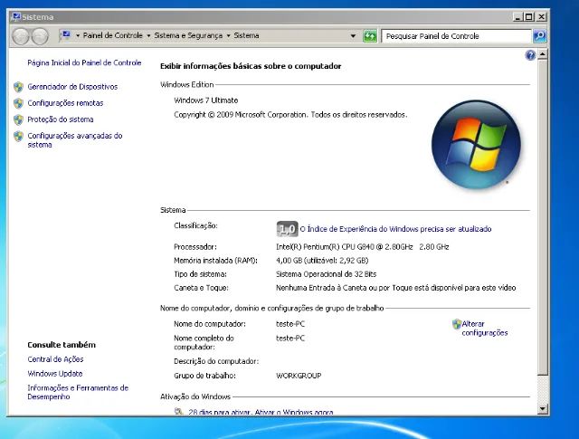Click the key icon beside activation message

179,411
